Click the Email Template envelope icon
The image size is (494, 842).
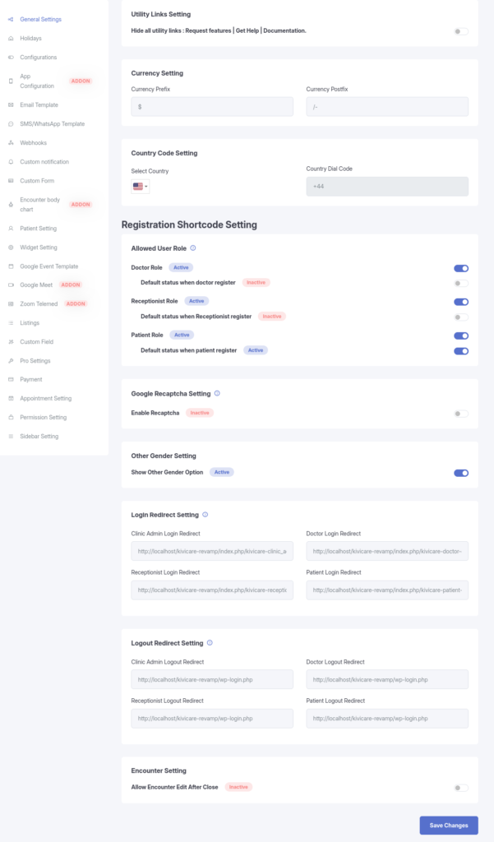tap(11, 105)
